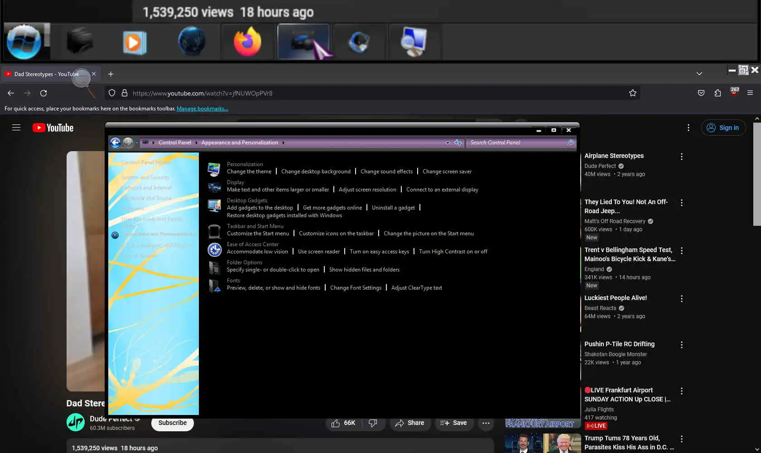Click the Change the theme link
Screen dimensions: 761x453
pyautogui.click(x=249, y=172)
